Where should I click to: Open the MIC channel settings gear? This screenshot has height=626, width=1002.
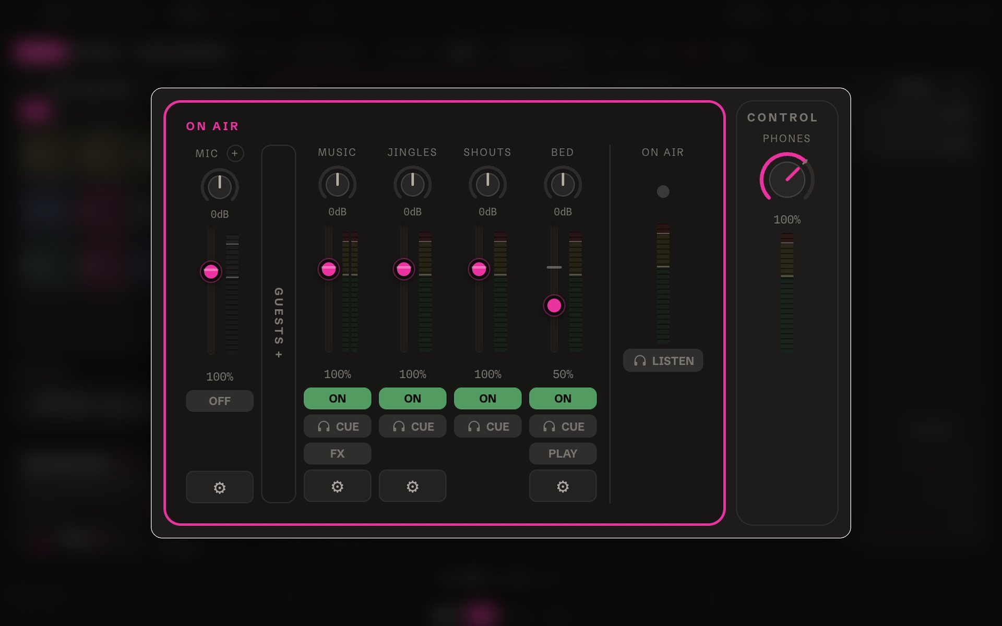[220, 487]
